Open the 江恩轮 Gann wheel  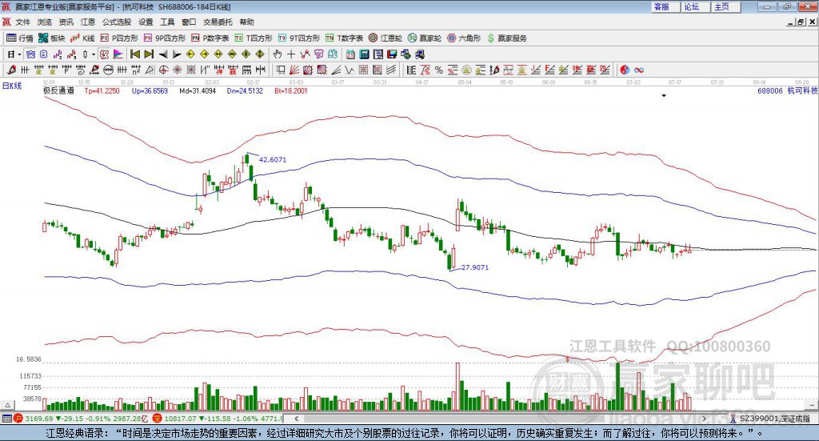click(386, 38)
